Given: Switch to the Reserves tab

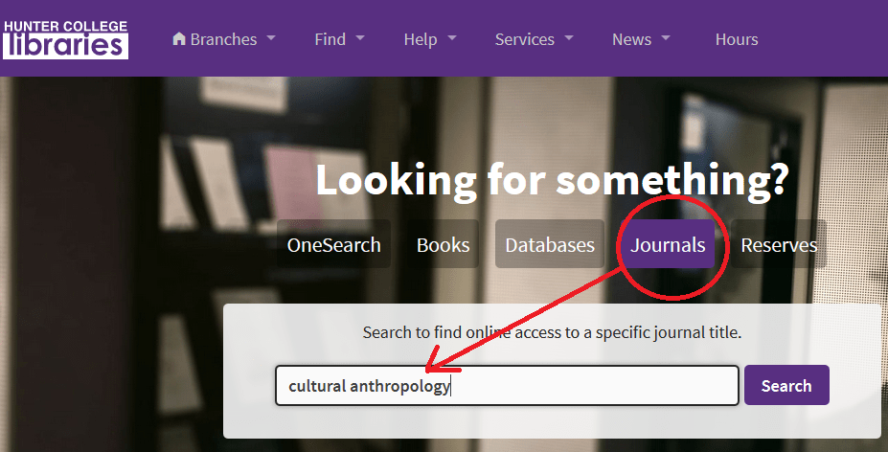Looking at the screenshot, I should coord(779,244).
